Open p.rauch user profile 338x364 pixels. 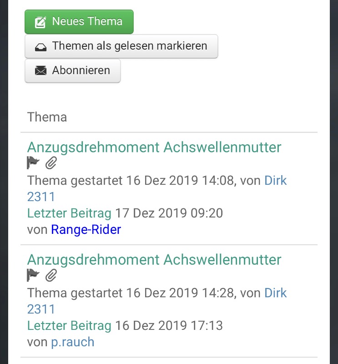pyautogui.click(x=73, y=342)
